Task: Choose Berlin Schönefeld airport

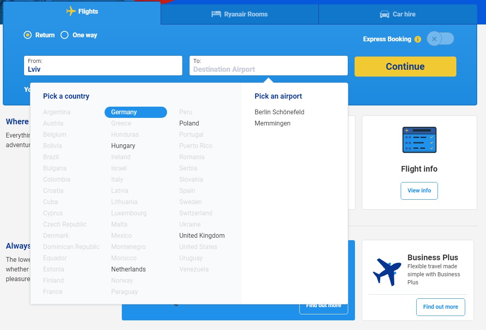Action: click(x=280, y=112)
